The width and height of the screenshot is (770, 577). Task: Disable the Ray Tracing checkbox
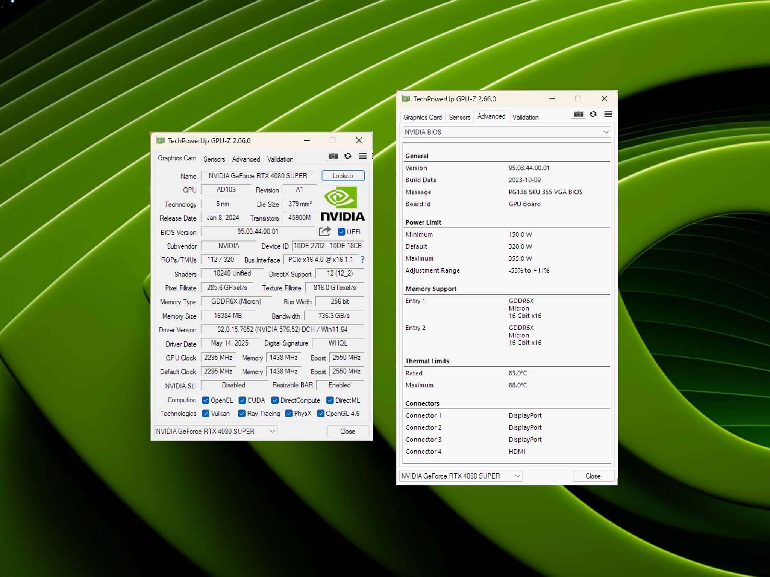(x=242, y=414)
